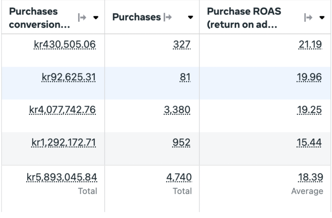Click pin icon beside Purchases header
Image resolution: width=332 pixels, height=218 pixels.
(x=168, y=17)
